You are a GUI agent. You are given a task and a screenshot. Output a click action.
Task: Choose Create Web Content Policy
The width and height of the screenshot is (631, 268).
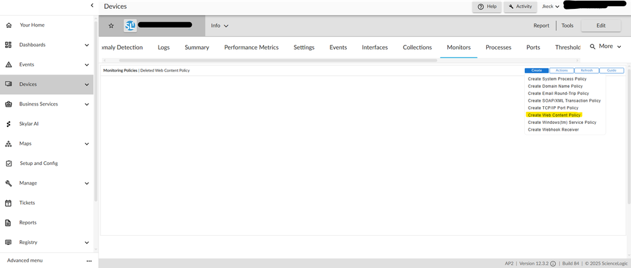coord(554,115)
